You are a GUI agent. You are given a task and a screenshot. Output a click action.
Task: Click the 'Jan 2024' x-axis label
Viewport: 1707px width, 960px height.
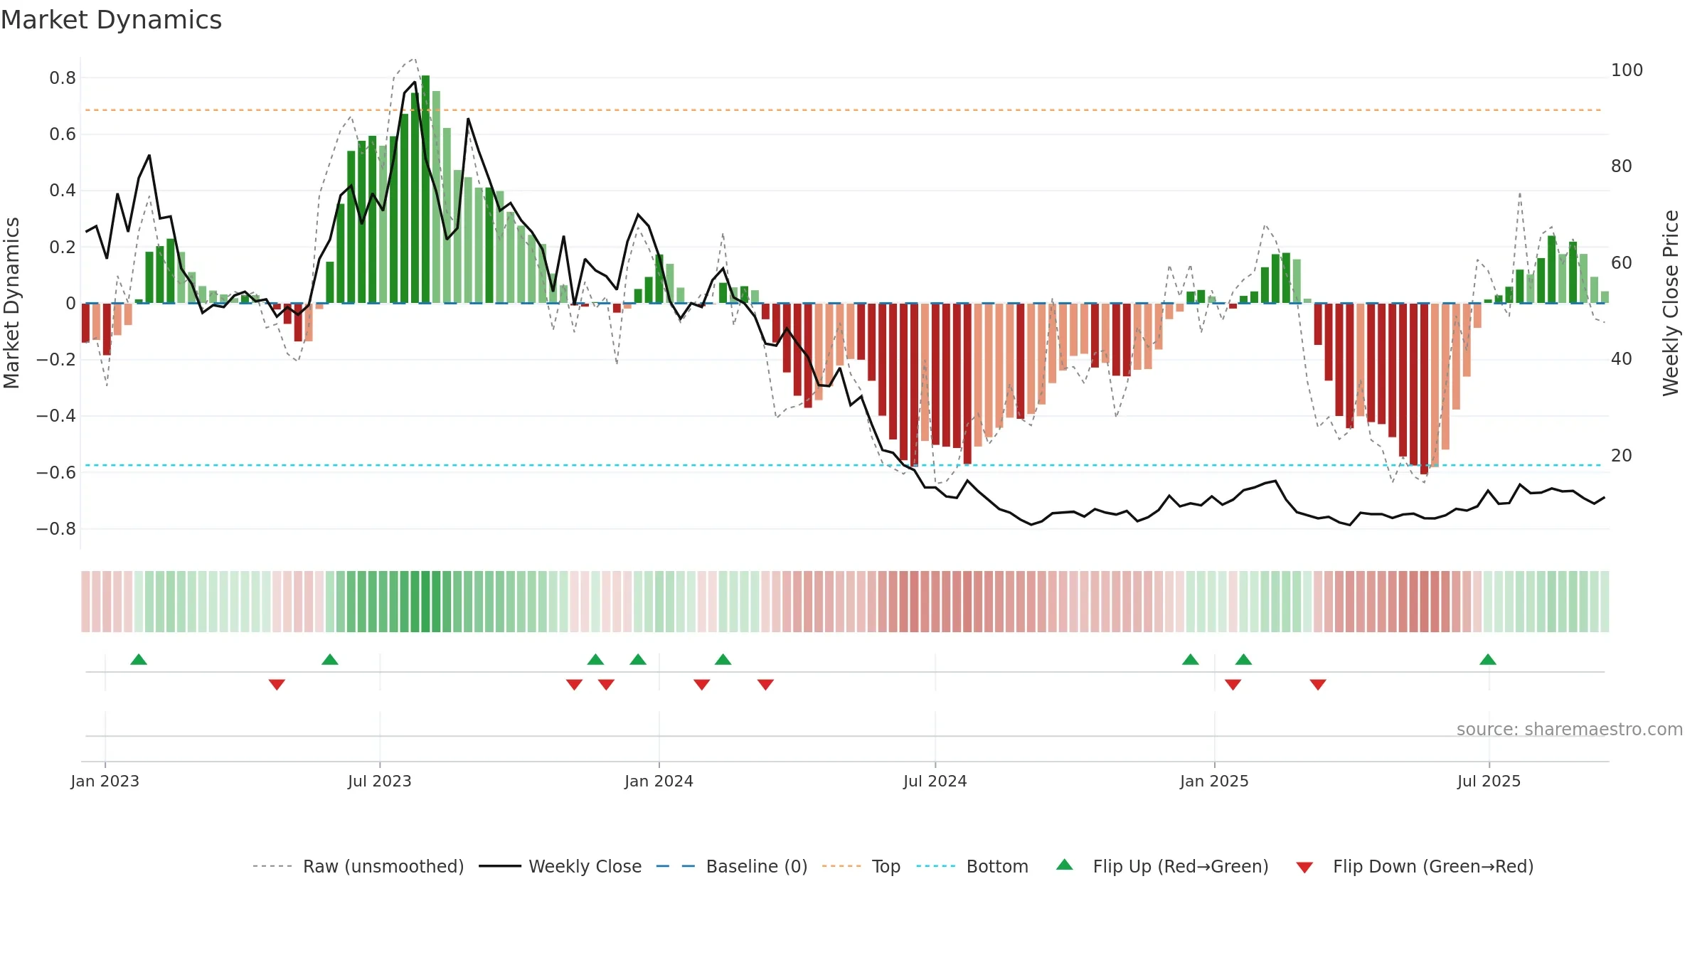659,781
